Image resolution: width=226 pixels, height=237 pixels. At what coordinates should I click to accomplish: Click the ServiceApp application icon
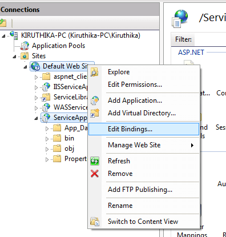pyautogui.click(x=46, y=118)
